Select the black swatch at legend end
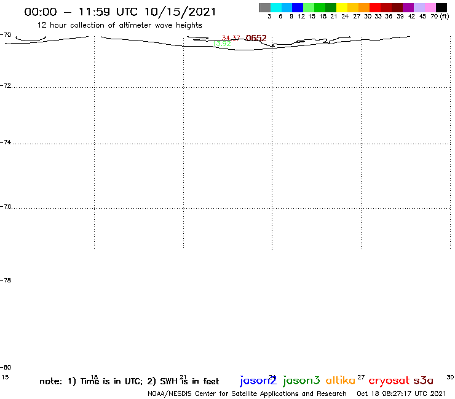 (x=441, y=7)
